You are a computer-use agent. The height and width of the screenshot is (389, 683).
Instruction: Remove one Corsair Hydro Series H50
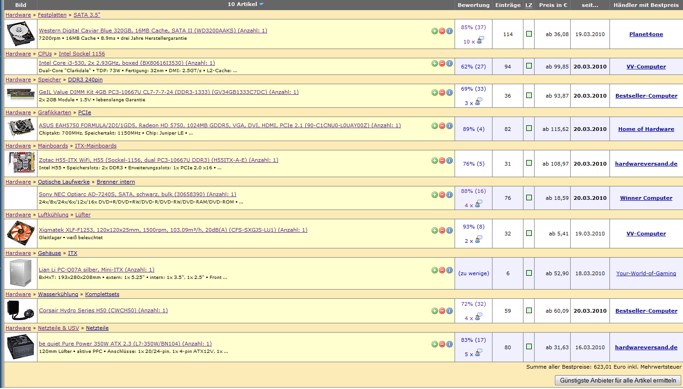point(442,311)
